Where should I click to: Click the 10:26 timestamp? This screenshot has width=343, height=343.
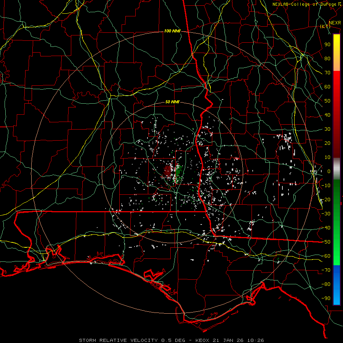pyautogui.click(x=256, y=340)
